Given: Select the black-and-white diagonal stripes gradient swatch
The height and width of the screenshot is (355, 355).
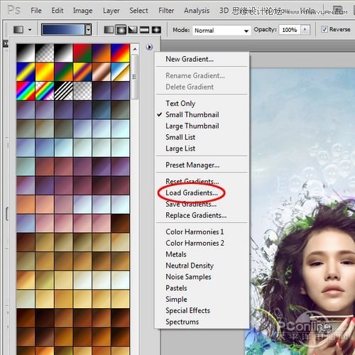Looking at the screenshot, I should click(63, 91).
